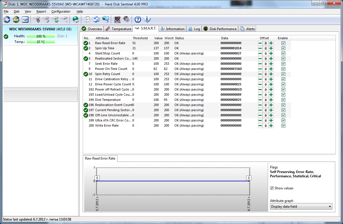Toggle Enable checkbox for Ultra ATA CRC Error
This screenshot has width=343, height=224.
(x=283, y=120)
